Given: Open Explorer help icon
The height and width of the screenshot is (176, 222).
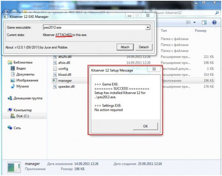Looking at the screenshot, I should click(x=214, y=23).
